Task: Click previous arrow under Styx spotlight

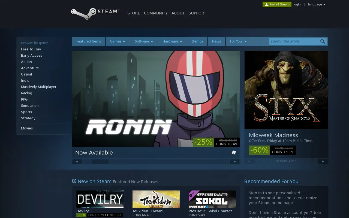Action: (x=249, y=161)
